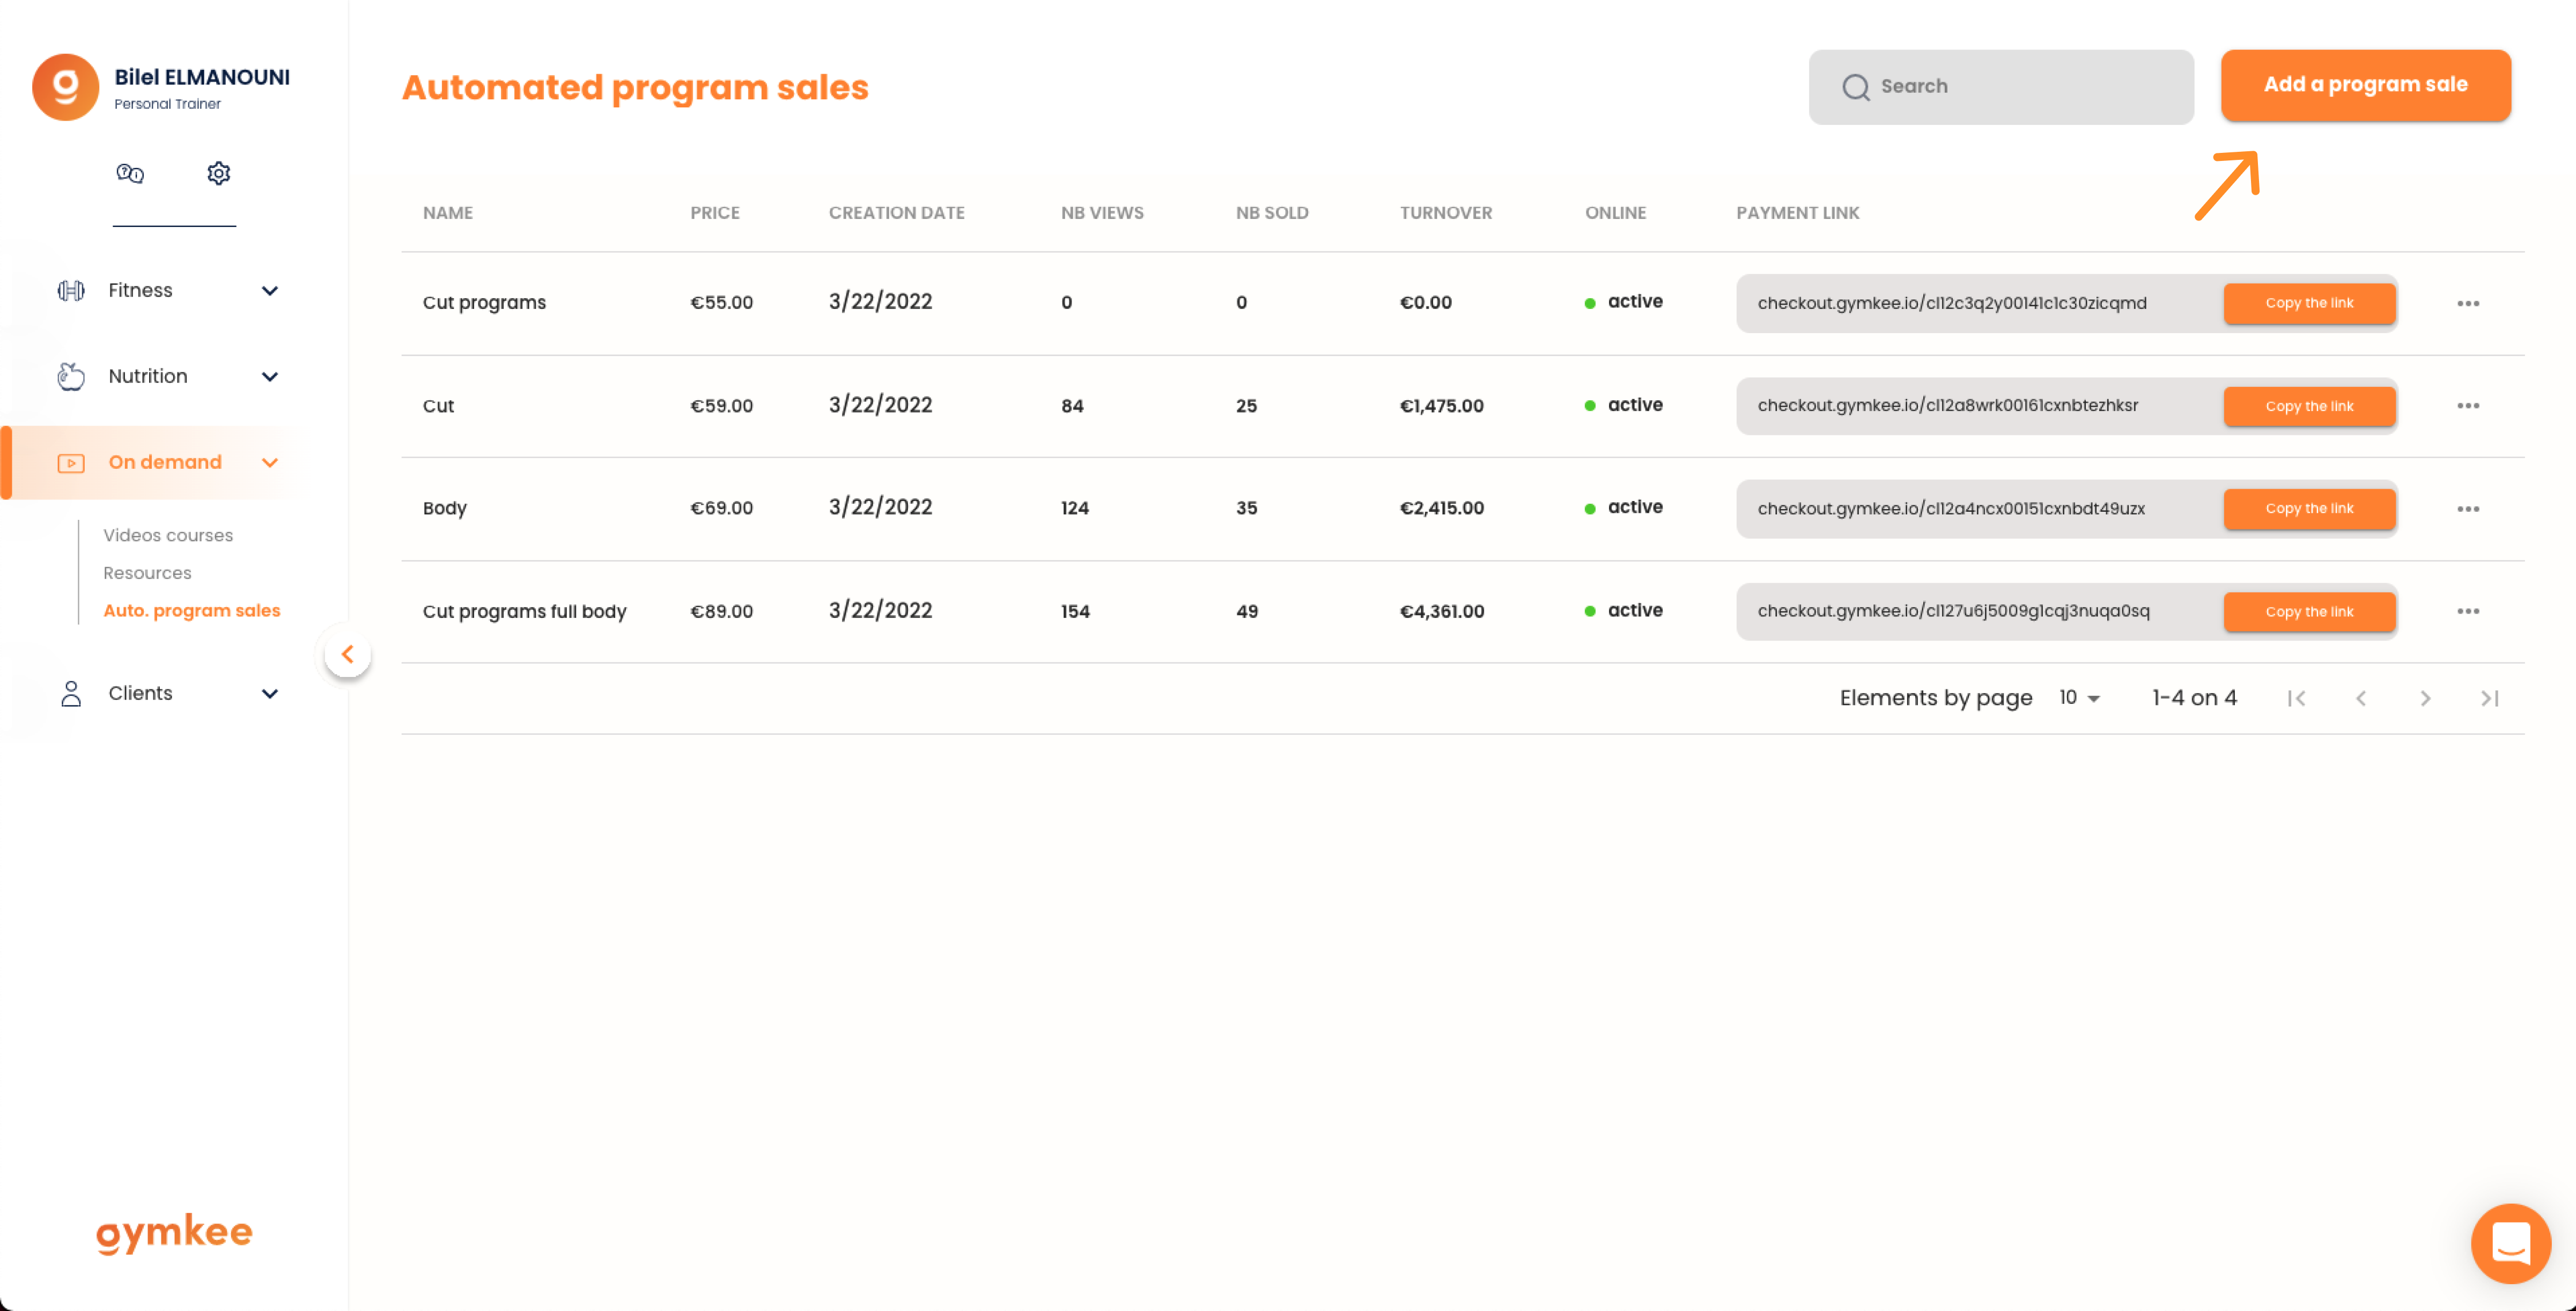Open the settings gear icon
Viewport: 2576px width, 1311px height.
218,173
